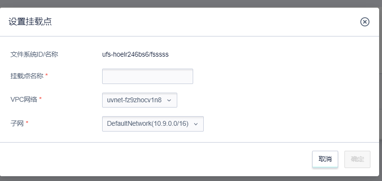Select the red required asterisk beside 子网

click(x=27, y=123)
